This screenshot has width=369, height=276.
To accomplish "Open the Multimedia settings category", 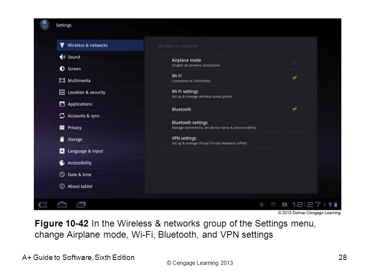I will point(100,80).
